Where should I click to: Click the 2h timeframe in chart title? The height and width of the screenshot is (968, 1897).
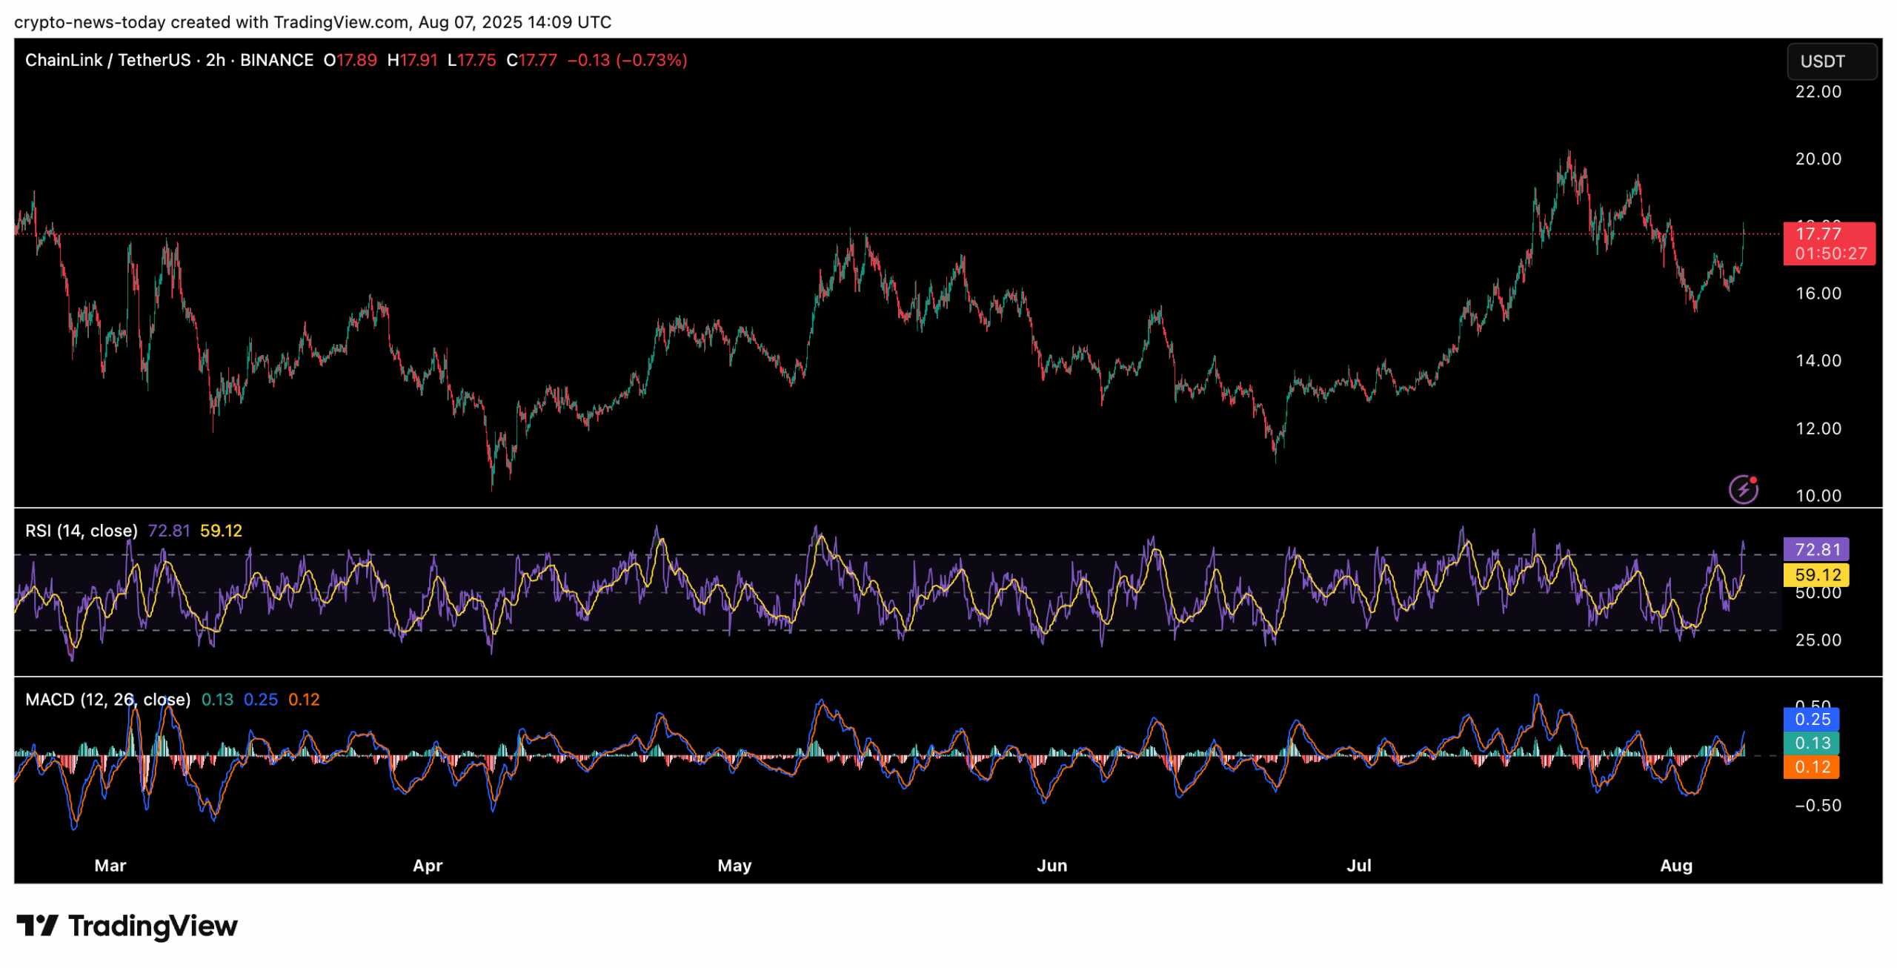[215, 60]
